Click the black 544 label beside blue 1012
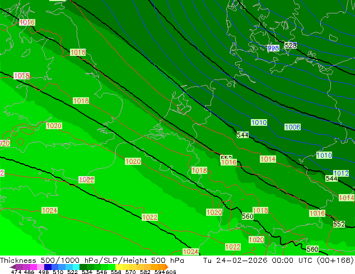The image size is (355, 274). 331,178
